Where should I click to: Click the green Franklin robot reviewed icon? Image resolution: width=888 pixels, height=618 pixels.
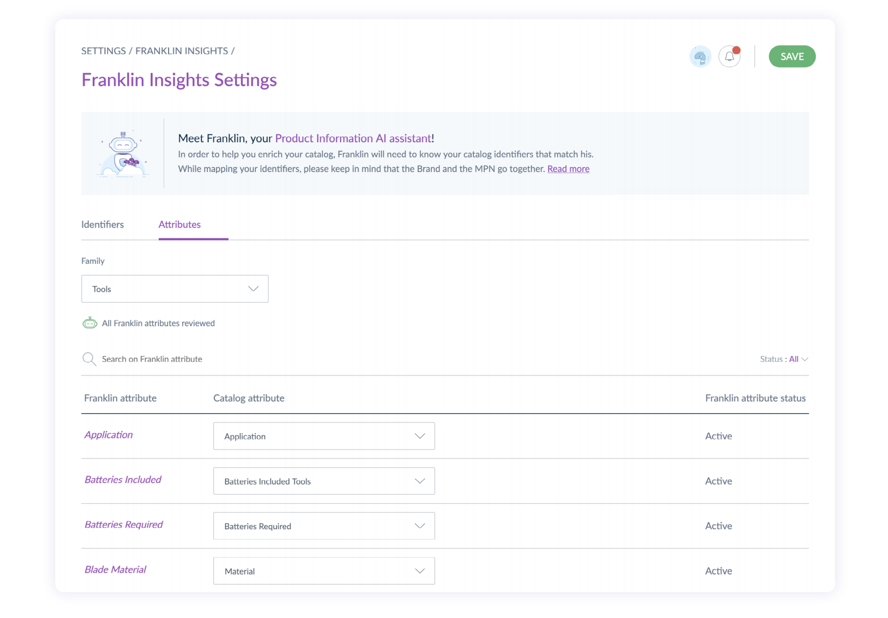pos(90,323)
